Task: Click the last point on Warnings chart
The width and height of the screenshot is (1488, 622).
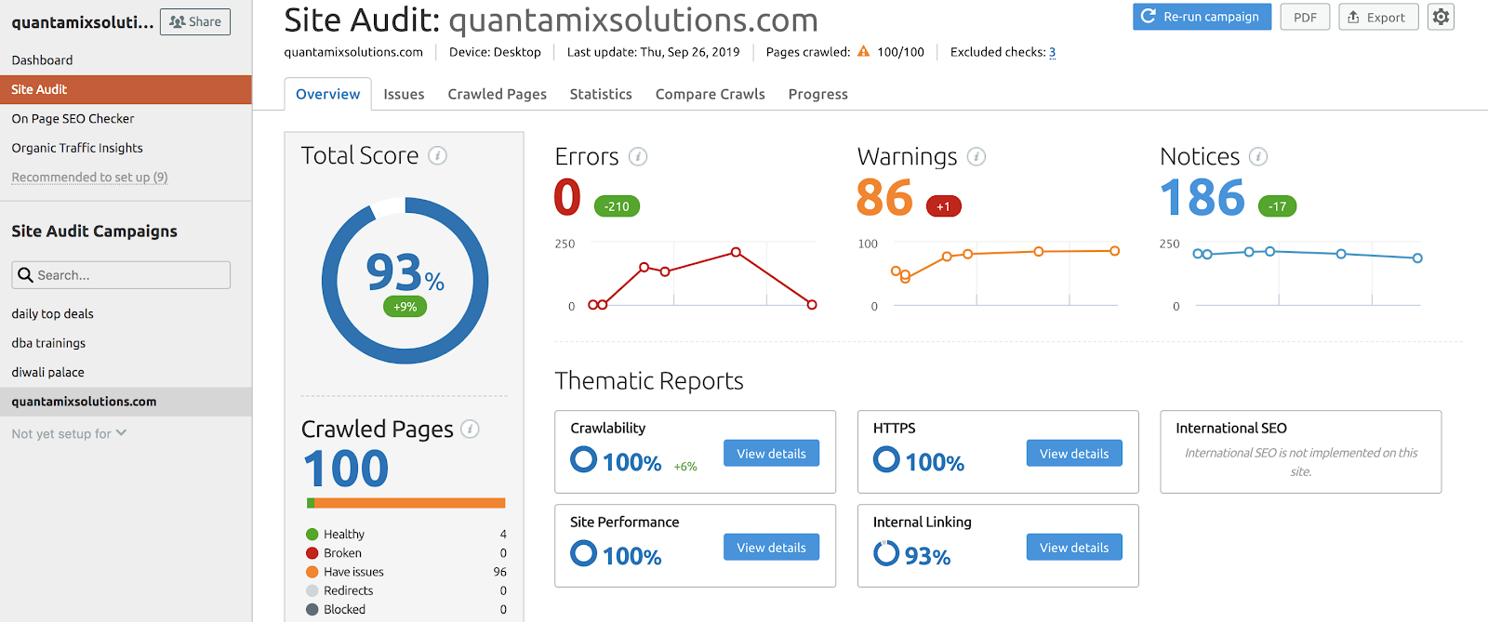Action: [1114, 251]
